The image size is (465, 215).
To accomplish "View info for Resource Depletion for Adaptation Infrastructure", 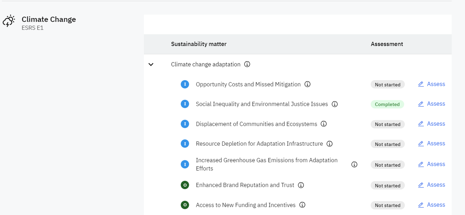I will click(330, 144).
